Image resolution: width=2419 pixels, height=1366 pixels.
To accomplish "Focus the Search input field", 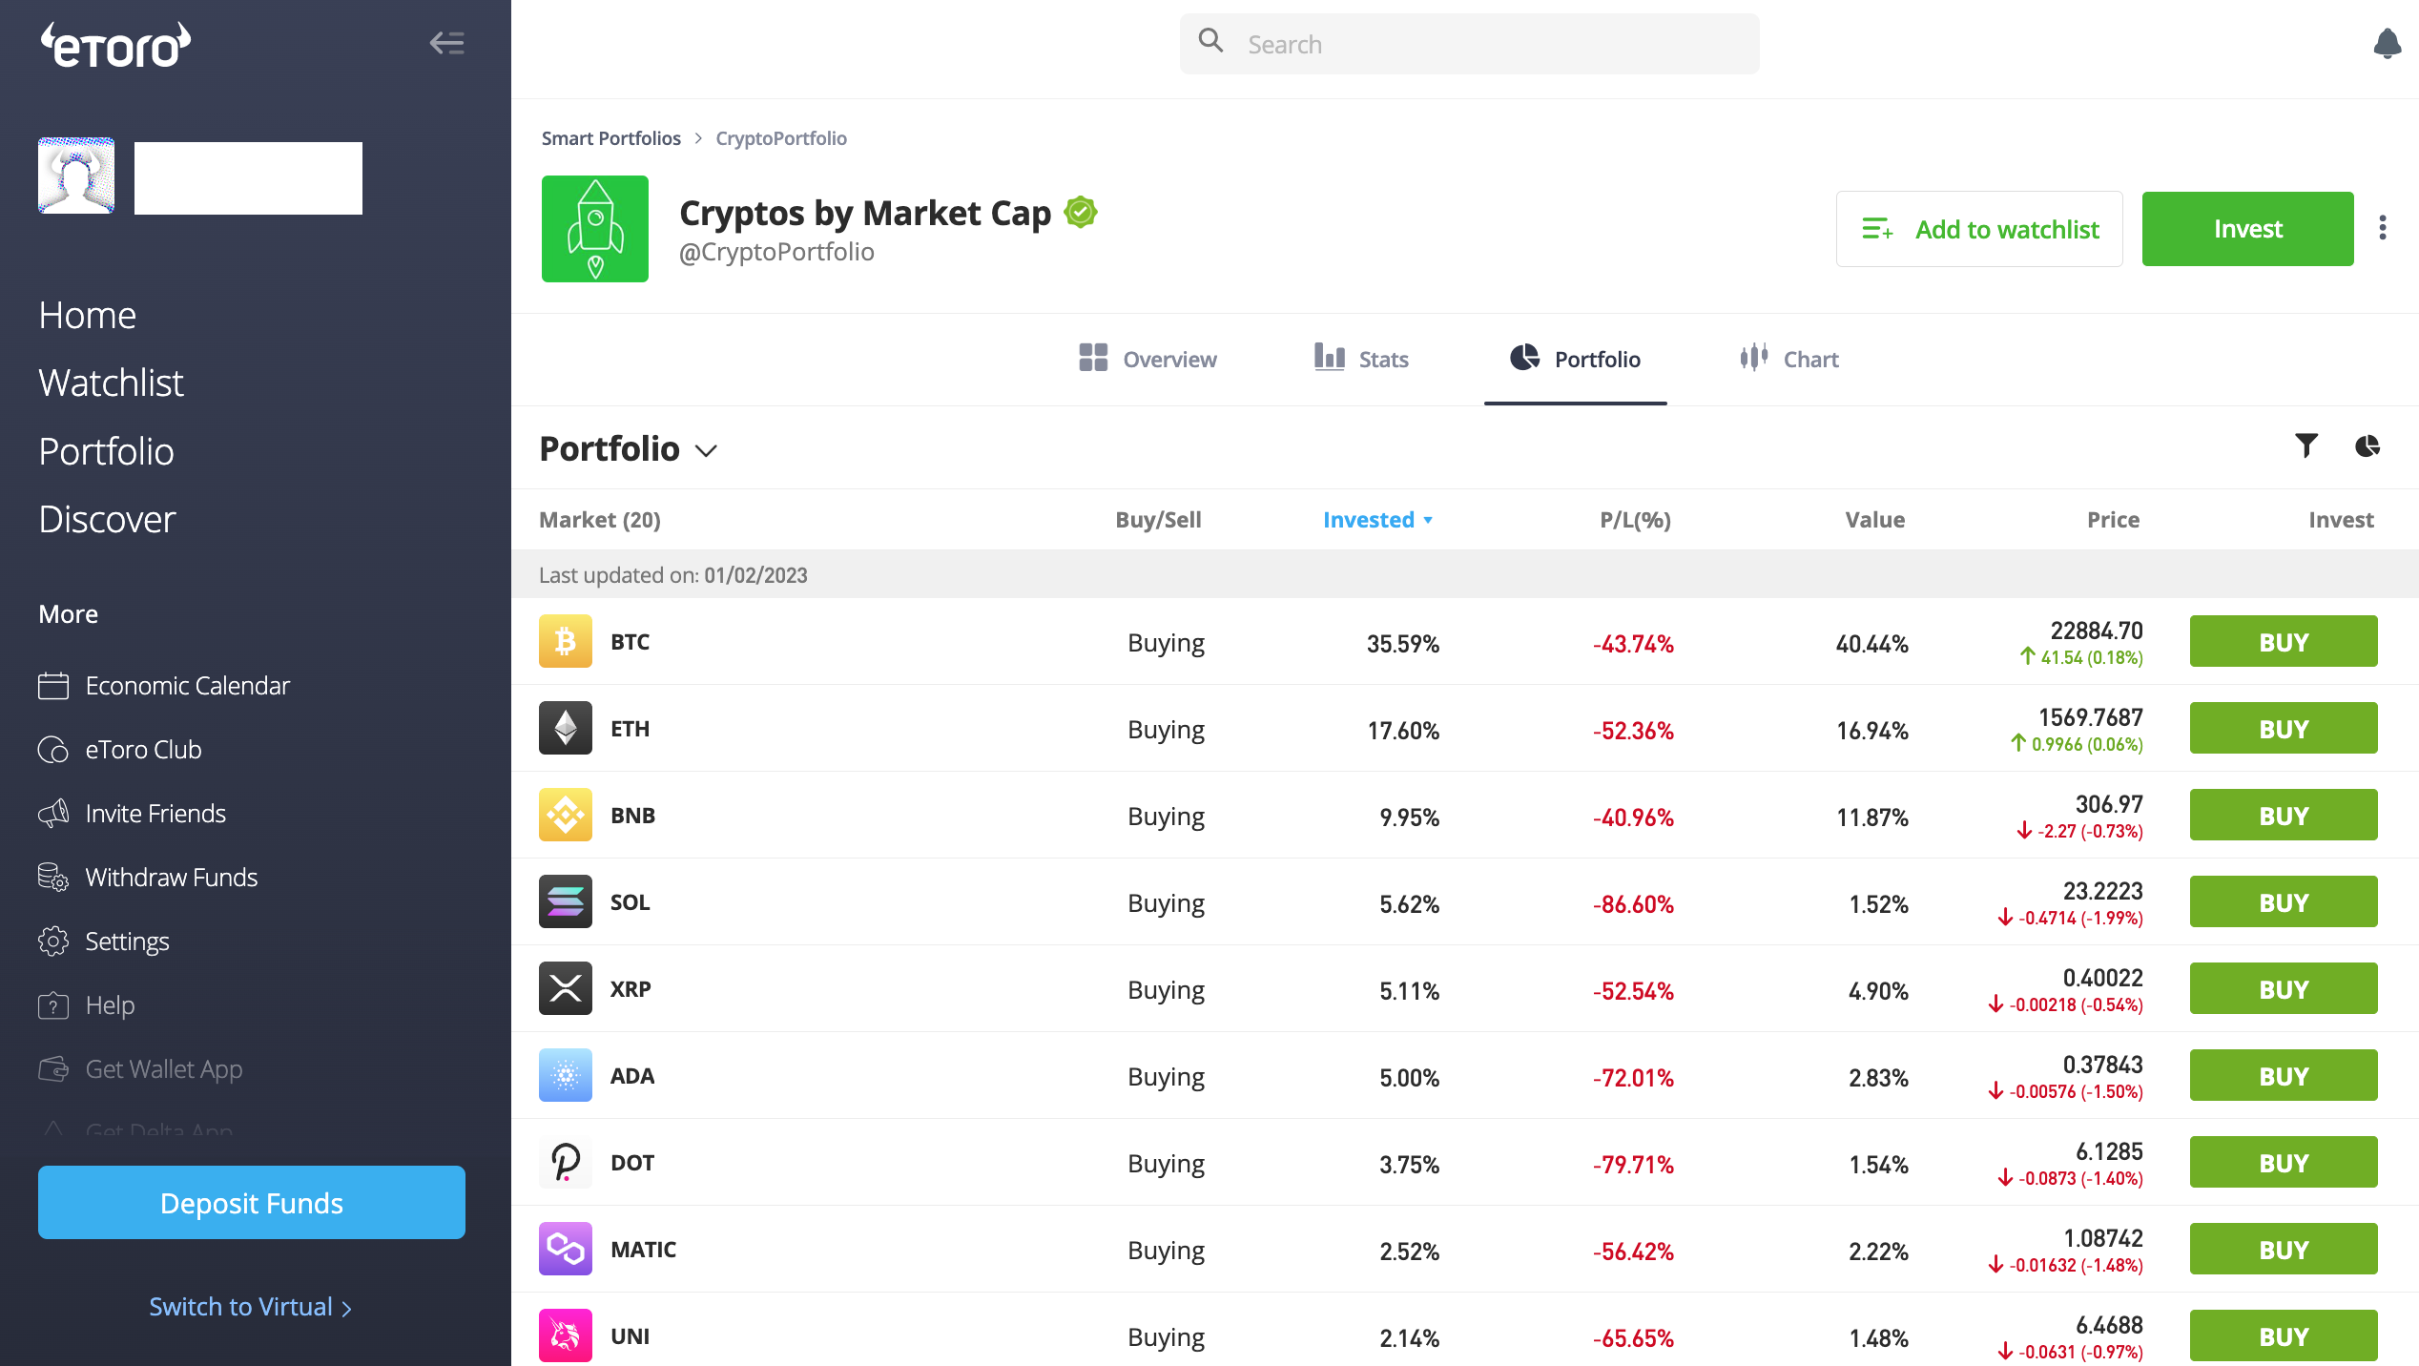I will 1470,44.
